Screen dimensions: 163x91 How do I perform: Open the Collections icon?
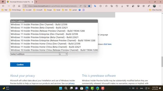point(112,6)
